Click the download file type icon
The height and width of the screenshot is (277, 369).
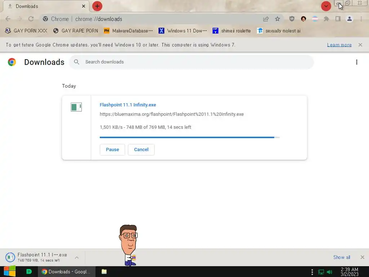click(x=76, y=107)
